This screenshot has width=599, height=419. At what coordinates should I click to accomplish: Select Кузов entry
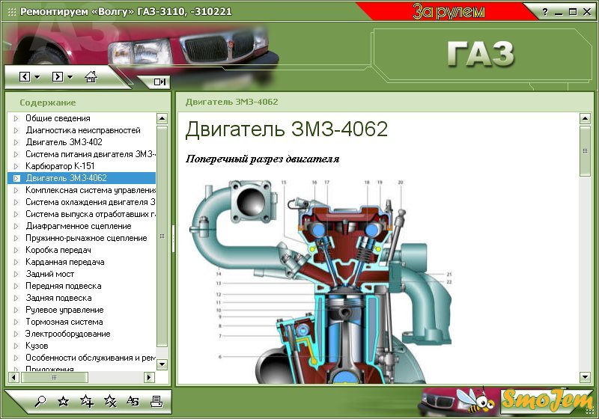point(37,346)
